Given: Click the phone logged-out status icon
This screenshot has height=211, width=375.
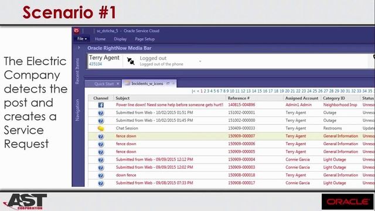Looking at the screenshot, I should [131, 61].
